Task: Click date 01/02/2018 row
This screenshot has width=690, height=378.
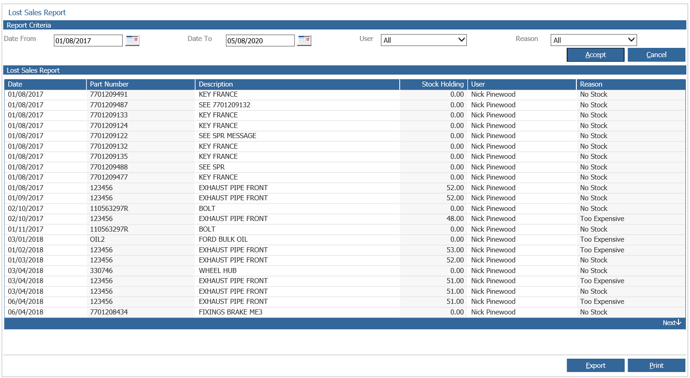Action: click(x=26, y=250)
